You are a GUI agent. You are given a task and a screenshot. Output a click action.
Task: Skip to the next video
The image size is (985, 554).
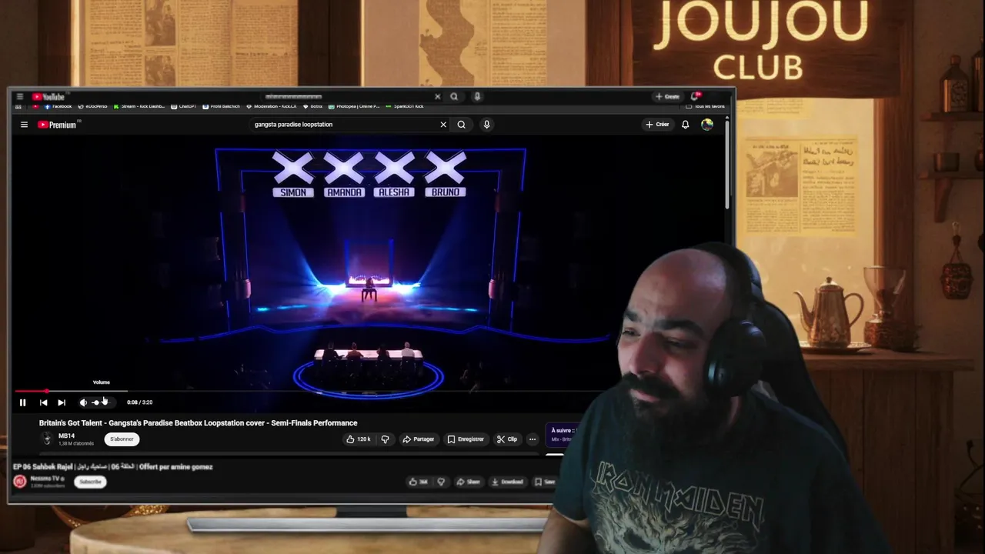[62, 402]
